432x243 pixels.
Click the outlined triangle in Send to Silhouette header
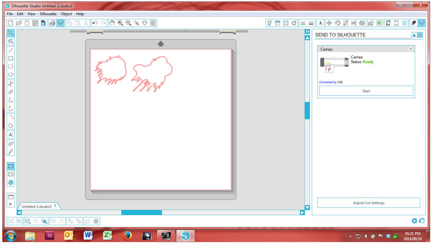tap(420, 35)
